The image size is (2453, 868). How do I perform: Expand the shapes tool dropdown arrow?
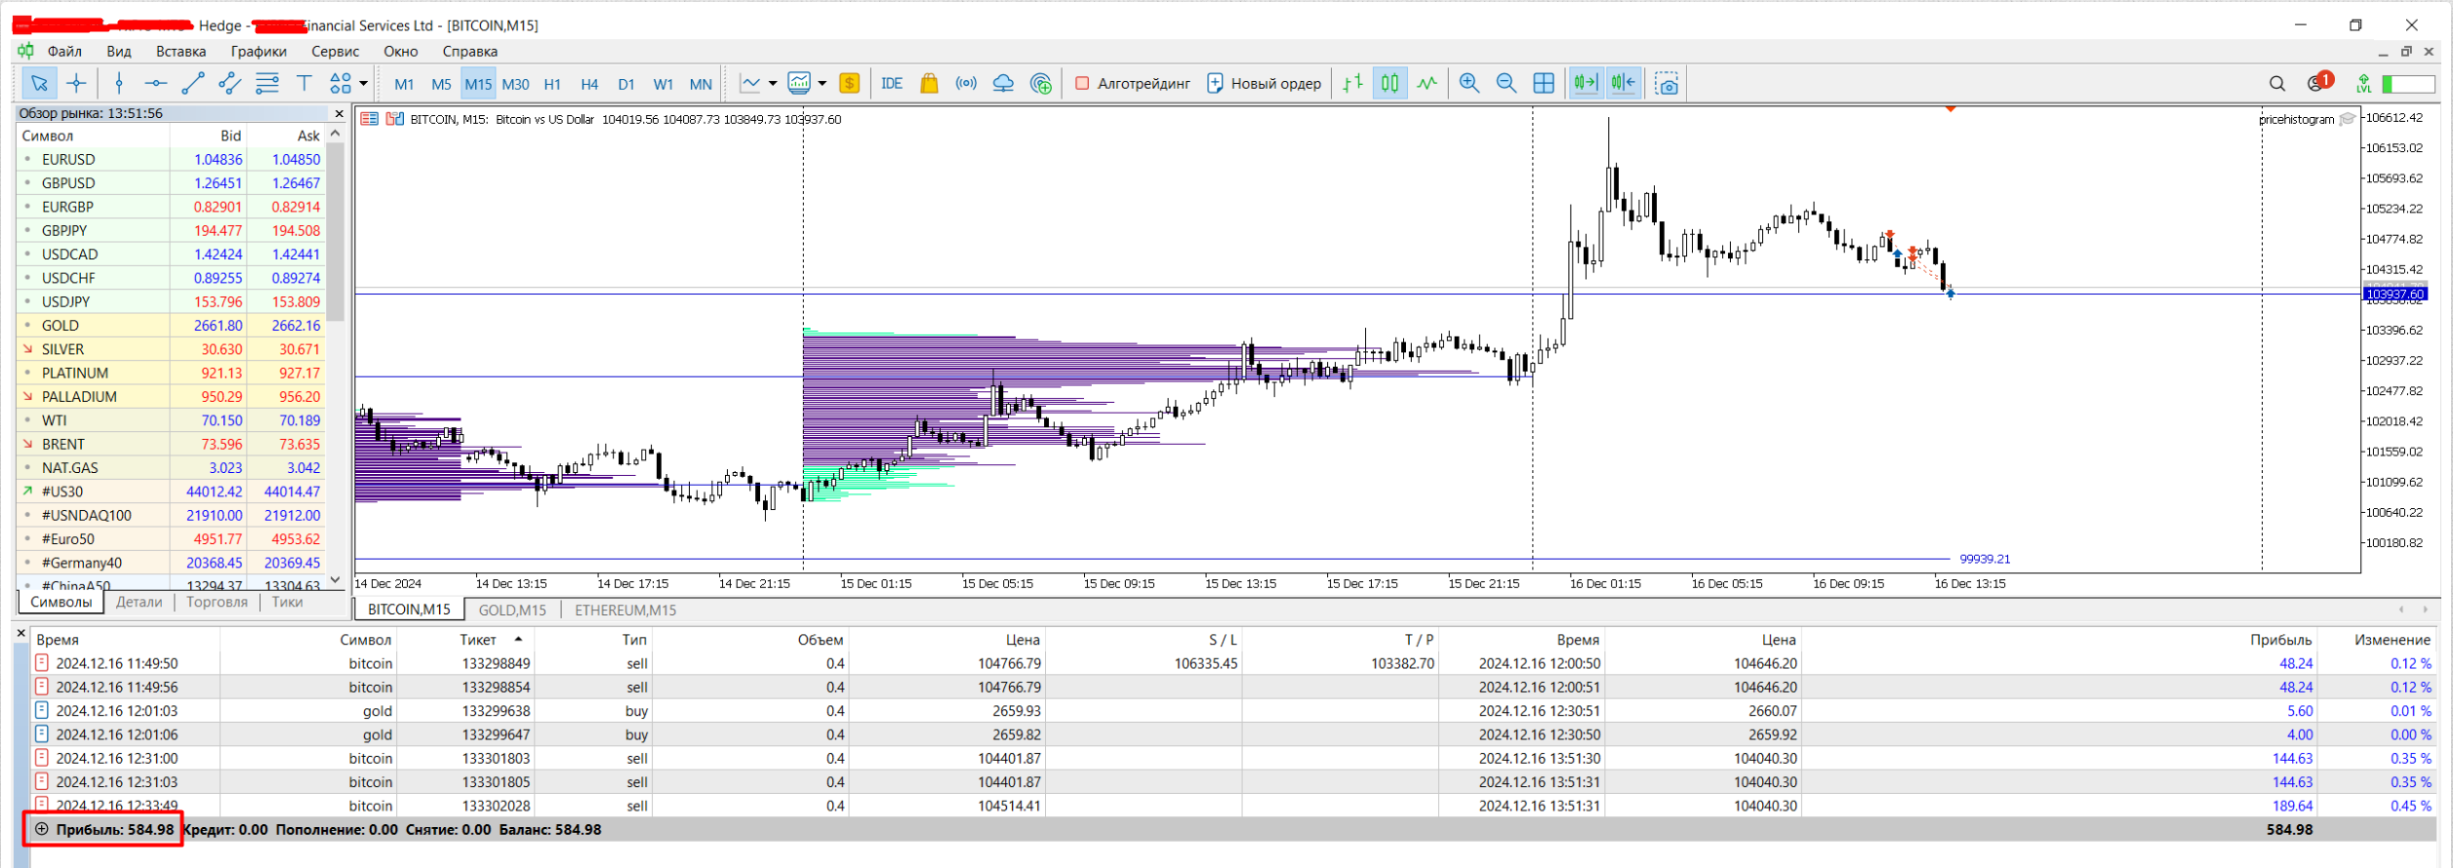click(364, 84)
